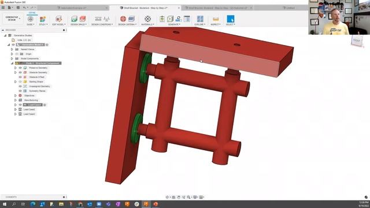Open the Study dropdown menu

pyautogui.click(x=43, y=24)
